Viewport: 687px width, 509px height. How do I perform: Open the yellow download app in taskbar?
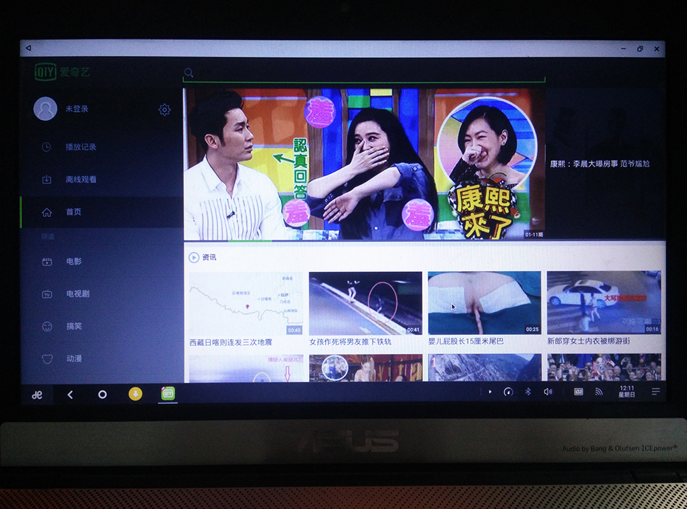tap(135, 394)
